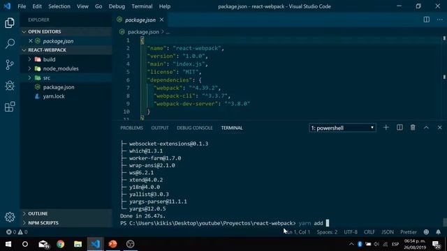Open Cortana search circle on taskbar
447x251 pixels.
tap(25, 244)
